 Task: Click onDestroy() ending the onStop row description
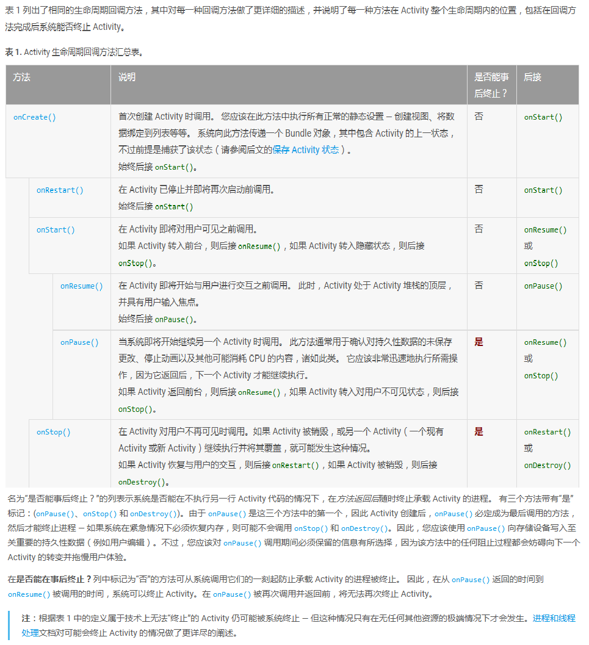[x=142, y=482]
